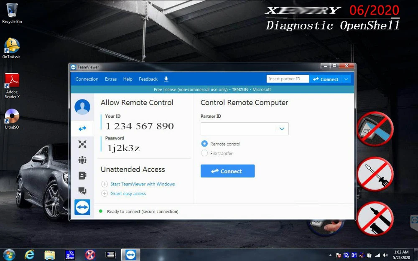Image resolution: width=418 pixels, height=261 pixels.
Task: Click the TeamViewer logo in the sidebar
Action: 82,207
